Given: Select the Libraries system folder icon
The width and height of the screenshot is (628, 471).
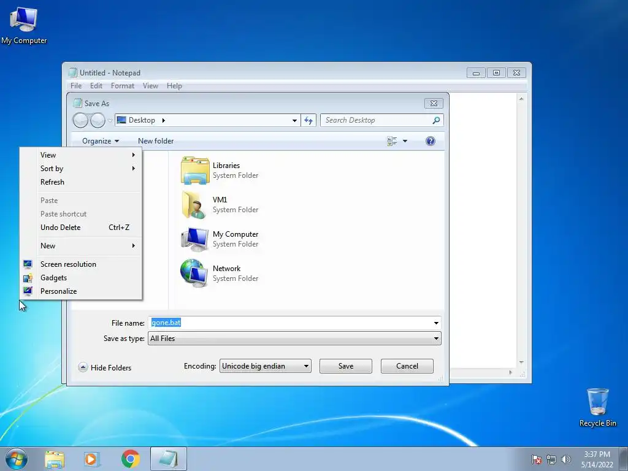Looking at the screenshot, I should [x=194, y=170].
